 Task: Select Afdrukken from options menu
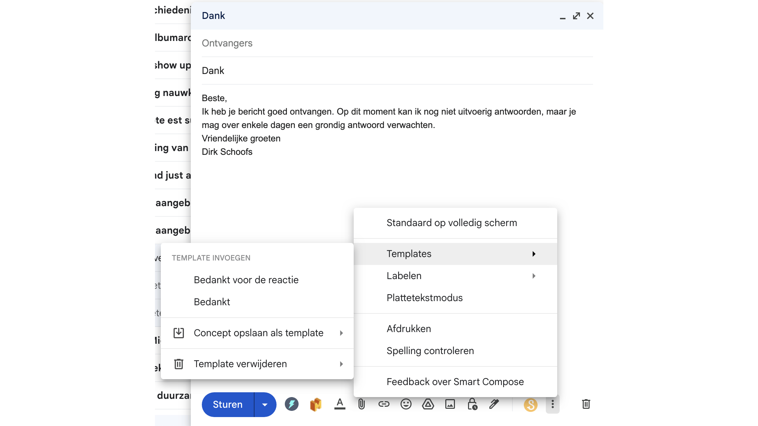click(408, 329)
